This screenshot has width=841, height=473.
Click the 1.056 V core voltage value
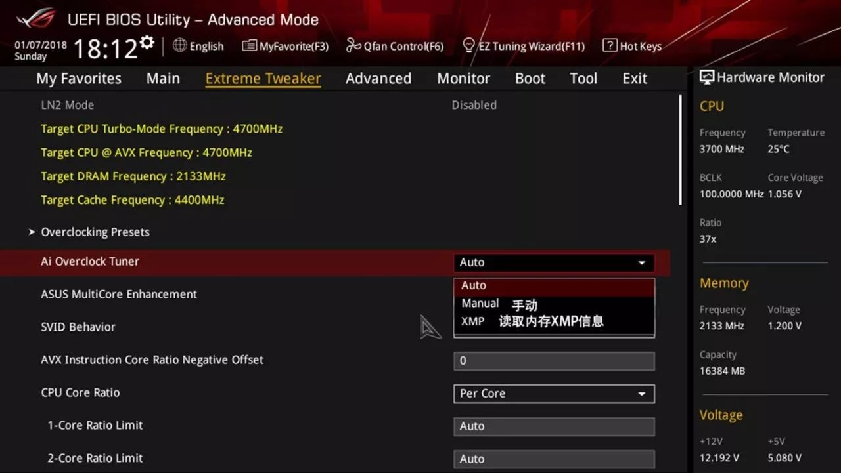[784, 194]
